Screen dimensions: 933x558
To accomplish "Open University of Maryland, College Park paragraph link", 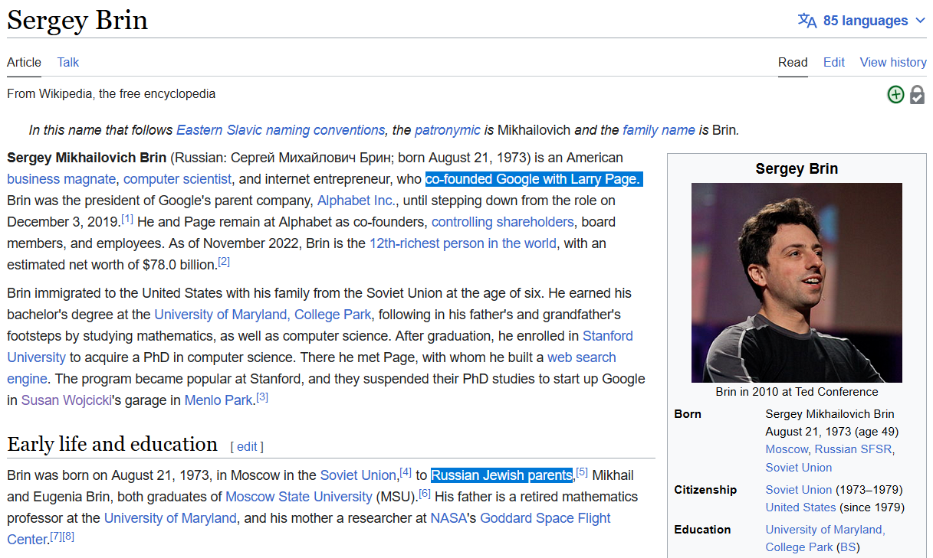I will click(263, 315).
